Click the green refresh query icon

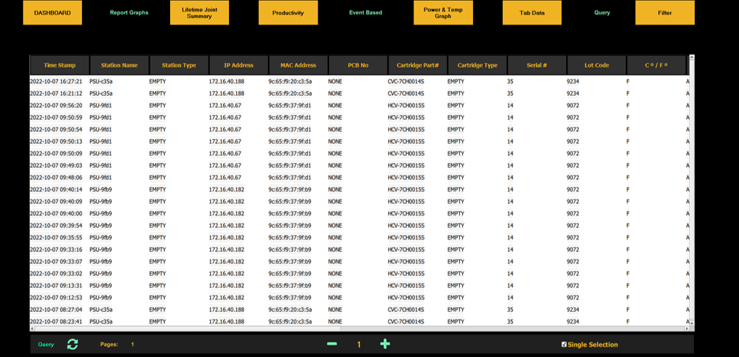pyautogui.click(x=72, y=344)
